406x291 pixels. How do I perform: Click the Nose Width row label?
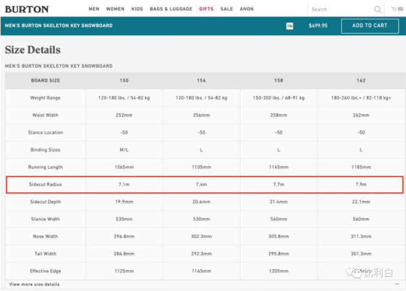[46, 236]
